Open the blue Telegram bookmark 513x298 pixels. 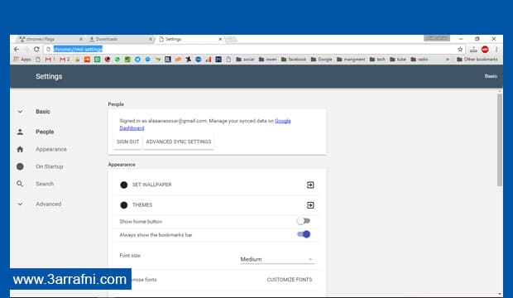137,60
